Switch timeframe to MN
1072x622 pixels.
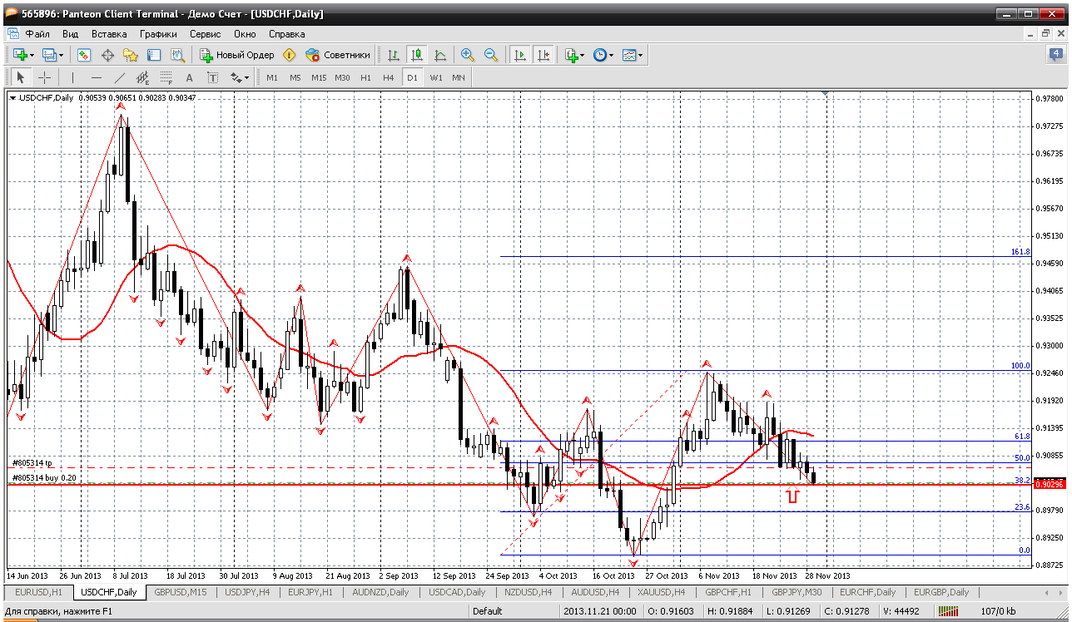click(459, 77)
